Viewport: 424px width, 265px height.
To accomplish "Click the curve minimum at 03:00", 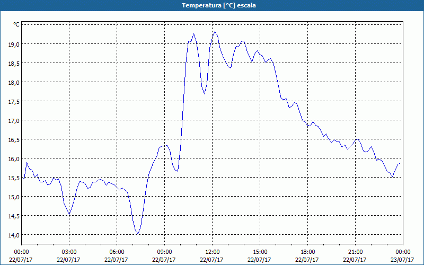I will click(69, 214).
